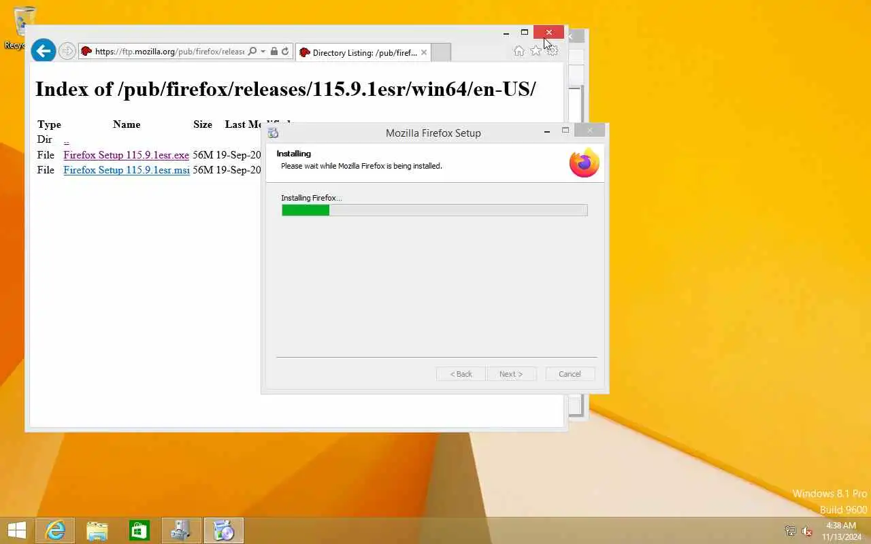Select the Directory Listing browser tab
The height and width of the screenshot is (544, 871).
[362, 52]
